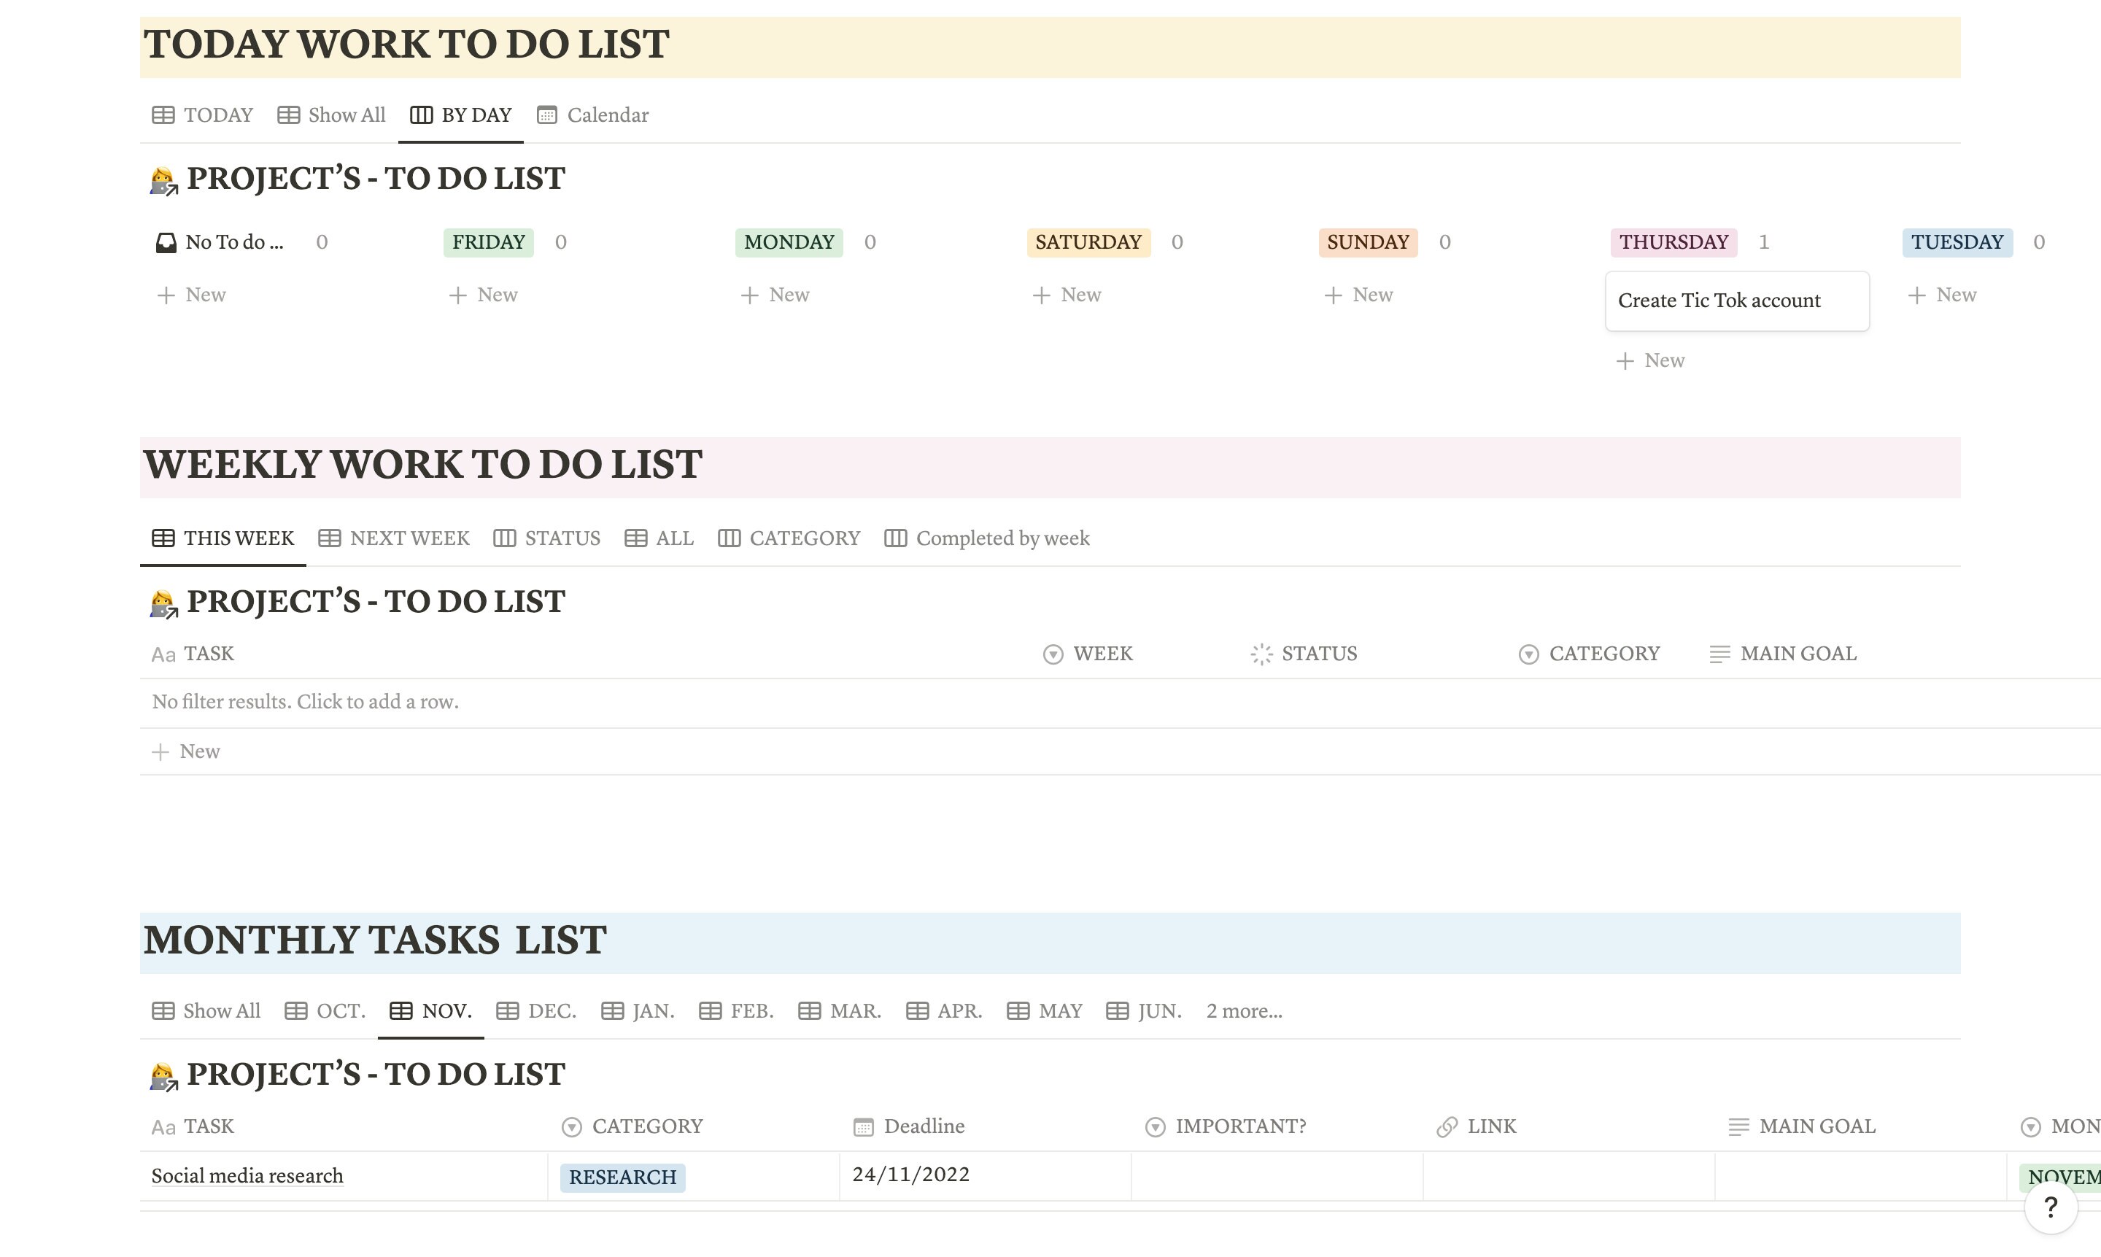Open the TODAY view tab
The height and width of the screenshot is (1257, 2101).
(202, 115)
